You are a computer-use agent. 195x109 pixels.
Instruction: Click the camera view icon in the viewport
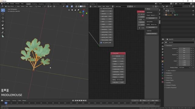72,10
